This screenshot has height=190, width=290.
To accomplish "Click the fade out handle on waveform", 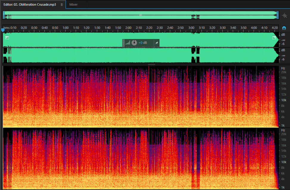I will (x=274, y=38).
